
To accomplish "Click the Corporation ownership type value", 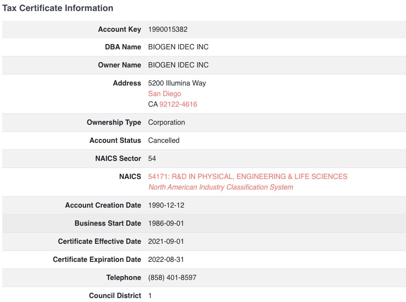I will point(166,123).
